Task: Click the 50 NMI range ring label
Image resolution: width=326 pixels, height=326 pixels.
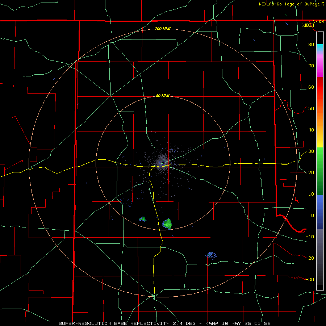Action: pyautogui.click(x=163, y=96)
